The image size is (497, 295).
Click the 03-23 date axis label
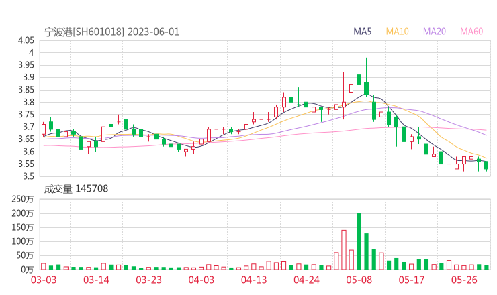click(x=148, y=280)
